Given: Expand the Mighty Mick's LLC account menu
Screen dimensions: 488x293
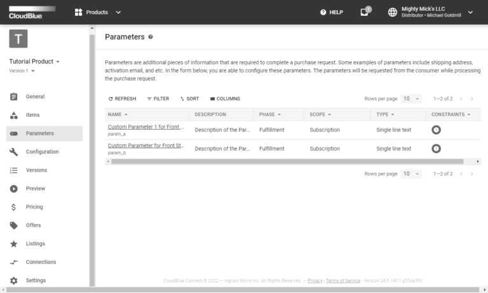Looking at the screenshot, I should [470, 12].
